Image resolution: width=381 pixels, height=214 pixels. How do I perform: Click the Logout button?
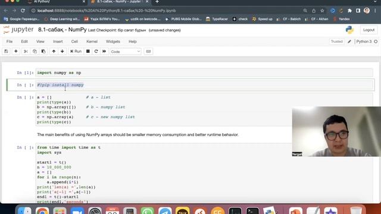click(368, 30)
